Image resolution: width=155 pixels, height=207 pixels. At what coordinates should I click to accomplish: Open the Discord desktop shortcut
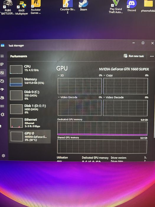point(132,6)
